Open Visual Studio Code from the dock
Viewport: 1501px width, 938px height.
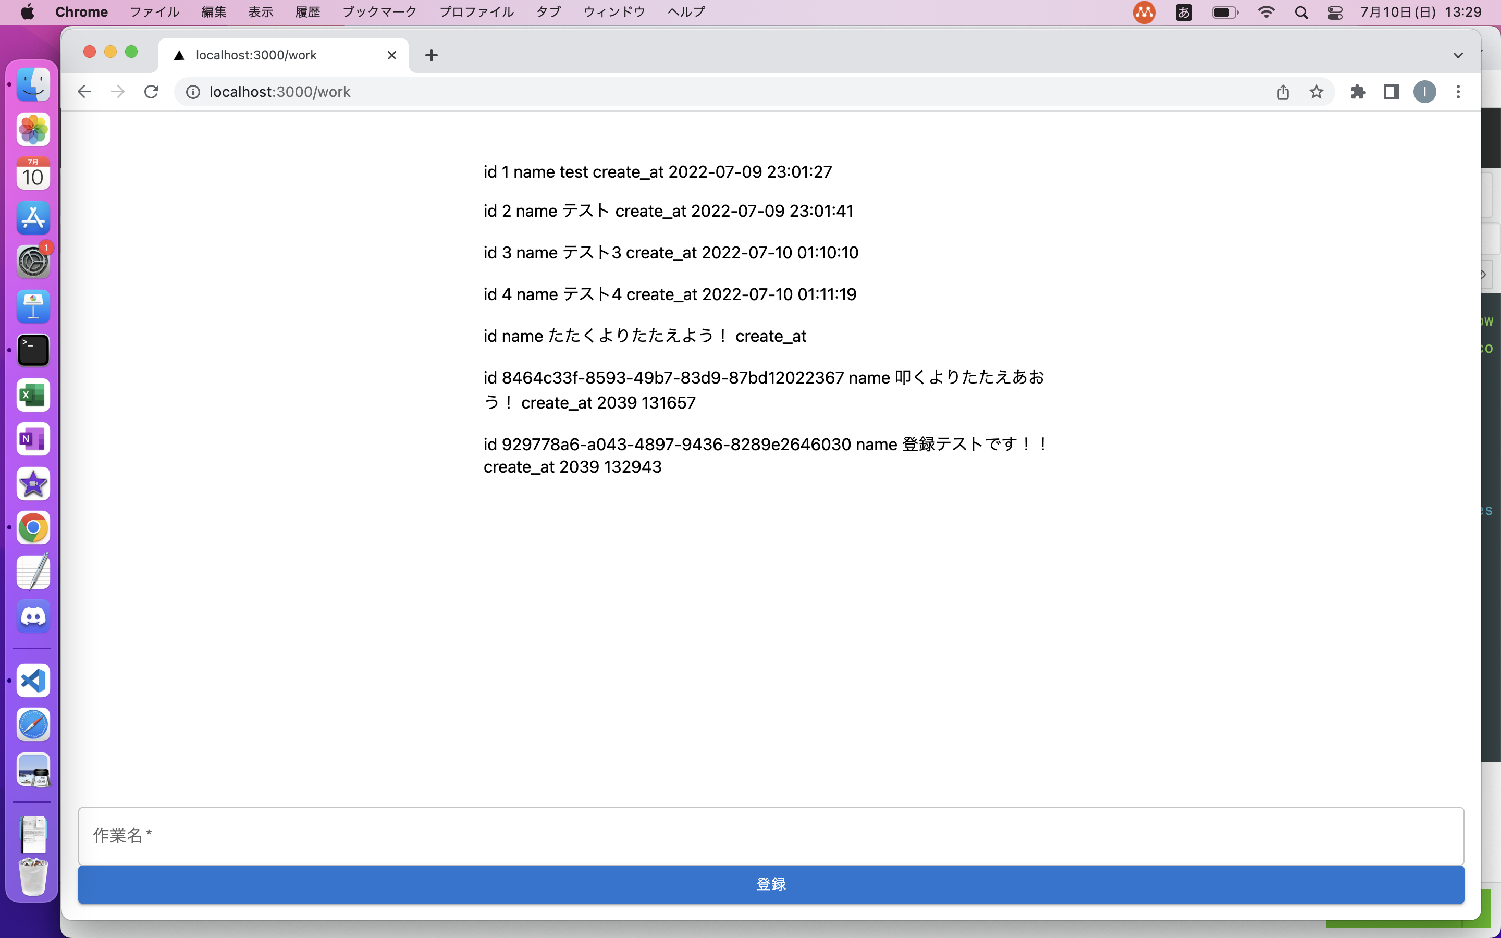[33, 681]
